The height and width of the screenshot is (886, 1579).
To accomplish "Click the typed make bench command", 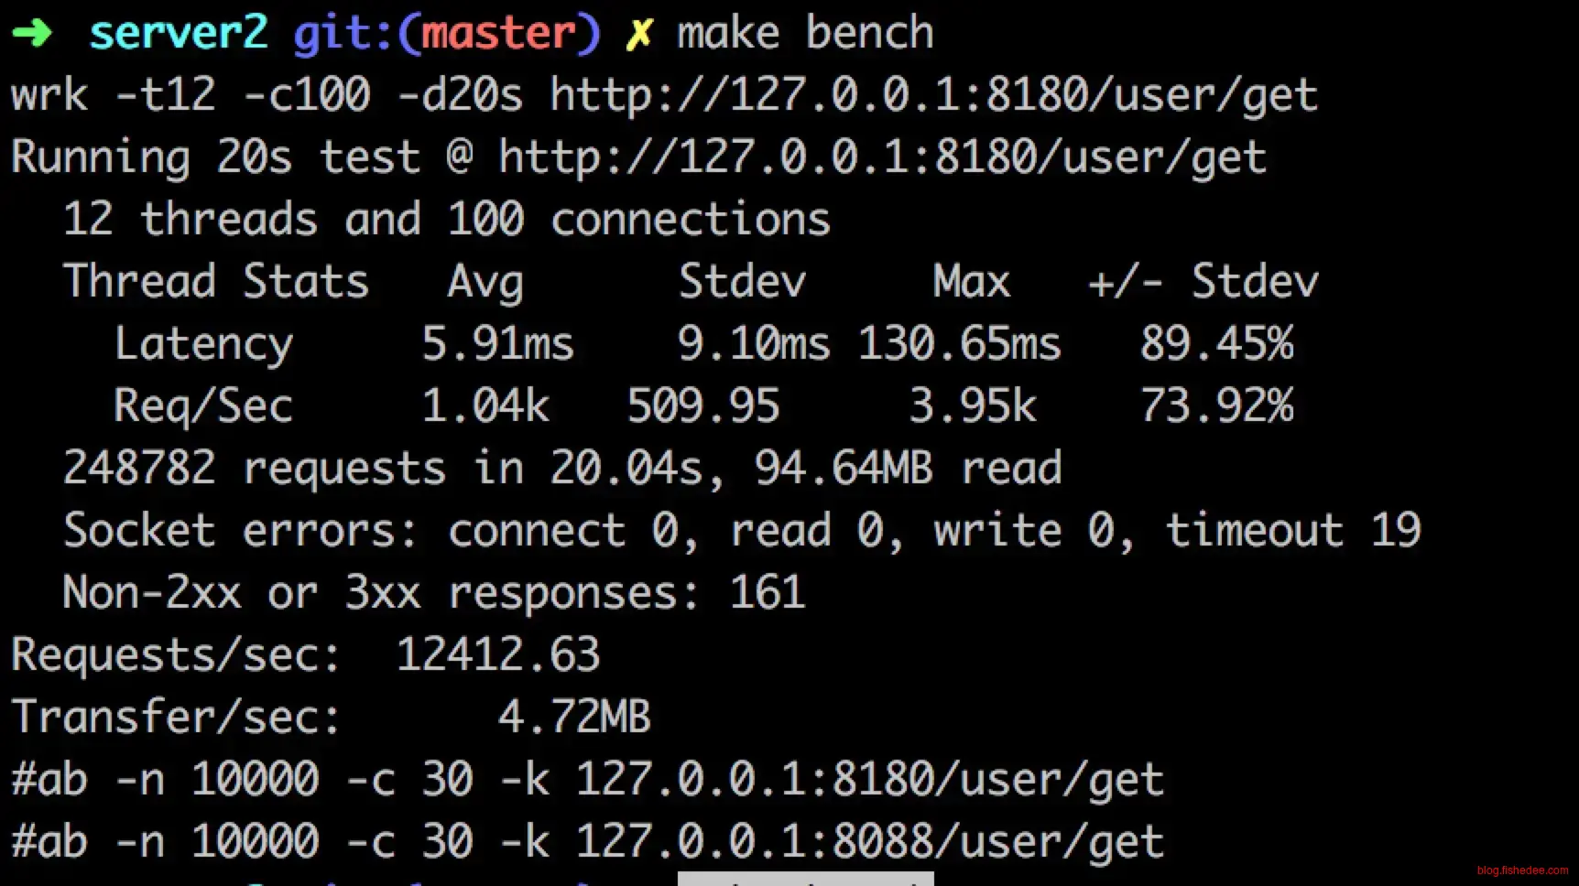I will coord(805,33).
